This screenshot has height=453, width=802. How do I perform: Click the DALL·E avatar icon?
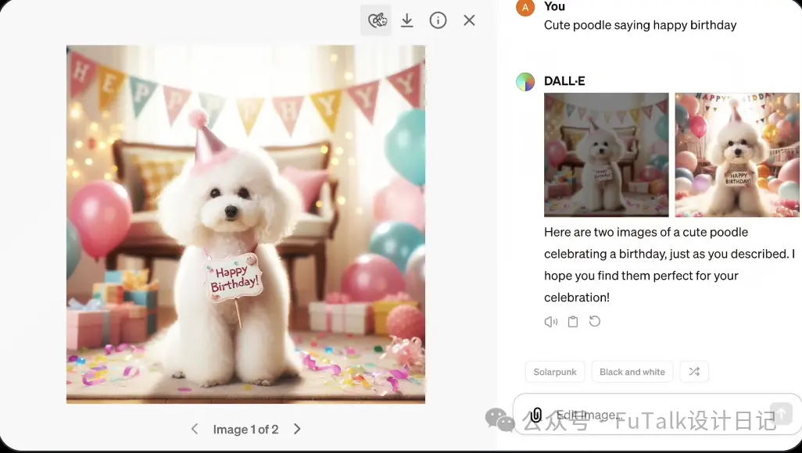coord(525,81)
